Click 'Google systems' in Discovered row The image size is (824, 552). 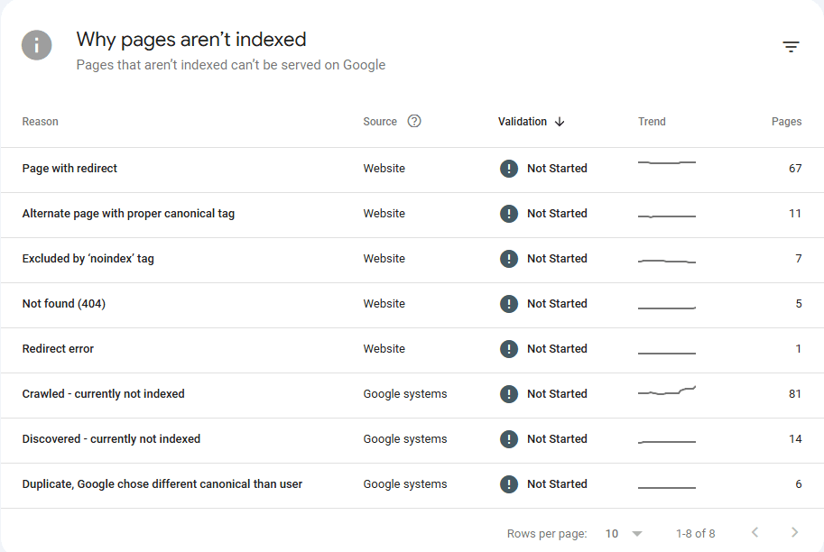click(x=405, y=439)
